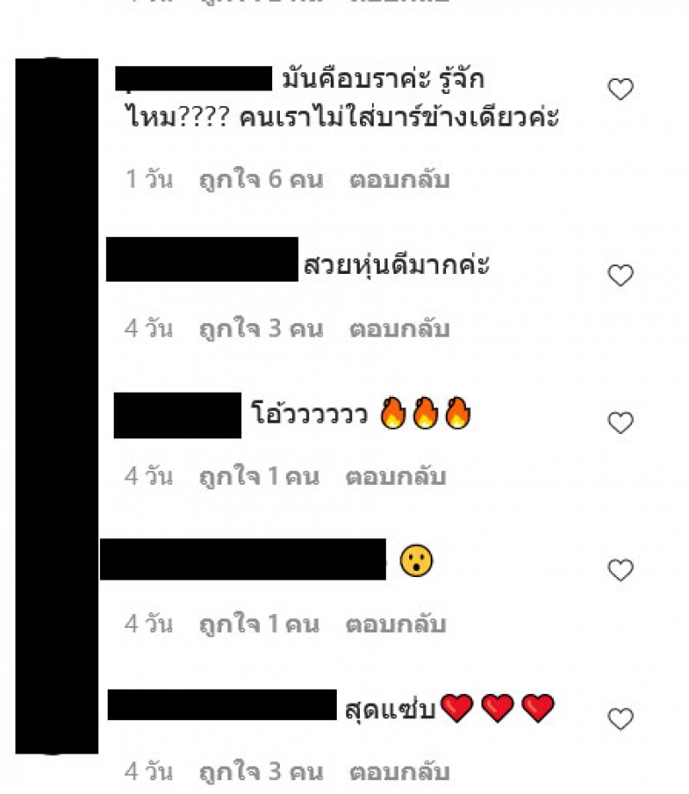The height and width of the screenshot is (794, 689).
Task: Open the username of 'สุดแซ่บ' commenter
Action: click(221, 704)
